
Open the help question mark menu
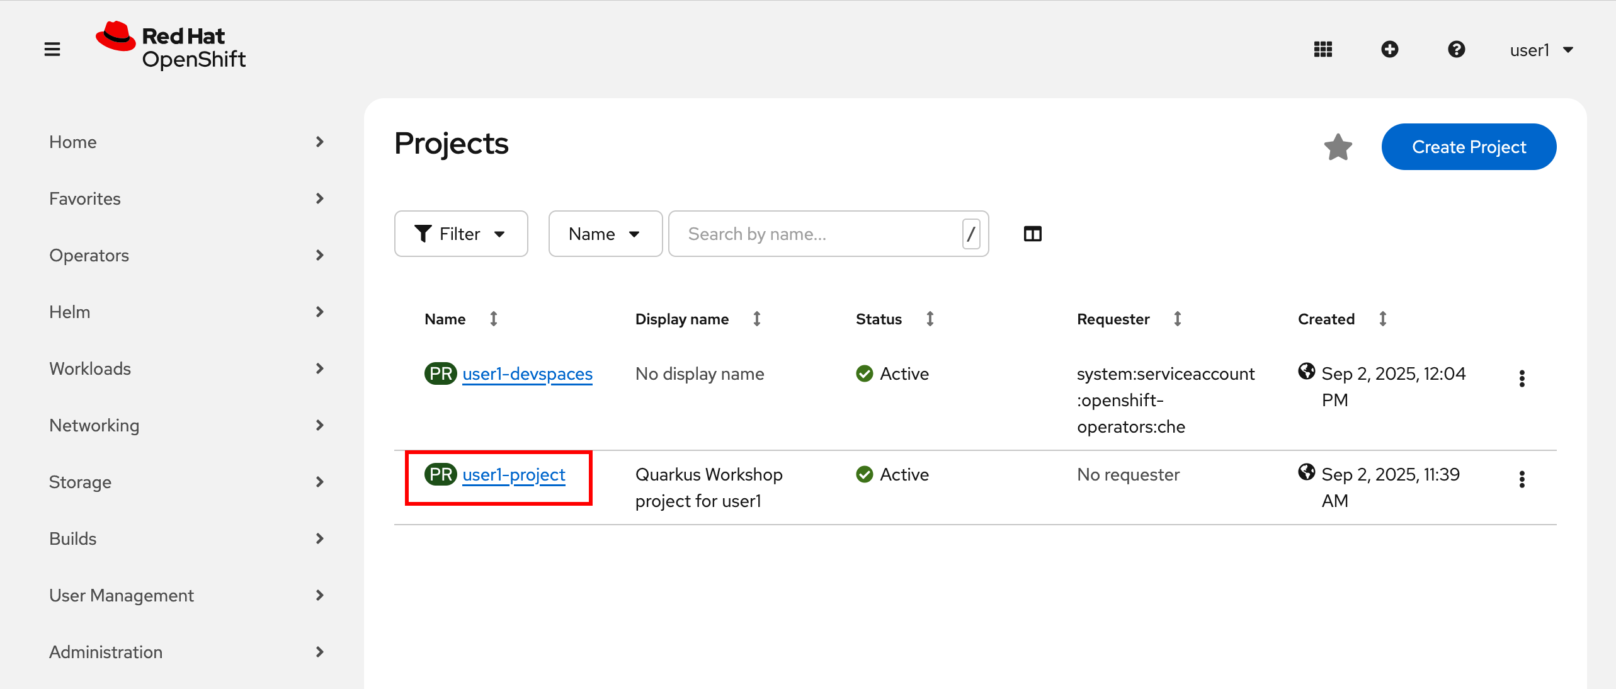click(x=1456, y=49)
